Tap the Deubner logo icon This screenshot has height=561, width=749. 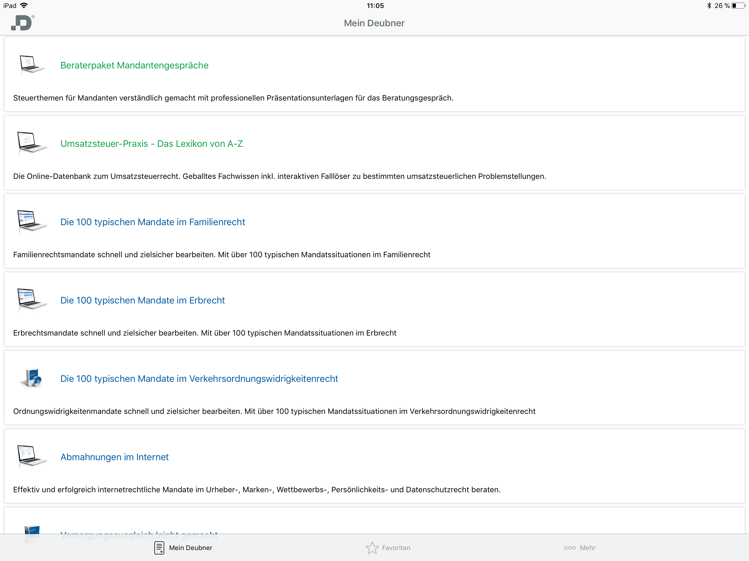pyautogui.click(x=22, y=23)
